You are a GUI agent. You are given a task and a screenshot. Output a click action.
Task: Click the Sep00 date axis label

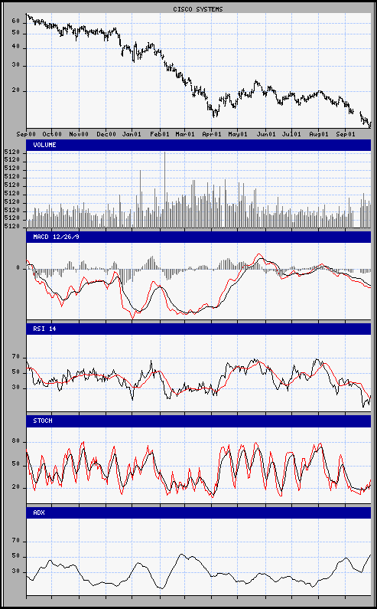pyautogui.click(x=26, y=134)
